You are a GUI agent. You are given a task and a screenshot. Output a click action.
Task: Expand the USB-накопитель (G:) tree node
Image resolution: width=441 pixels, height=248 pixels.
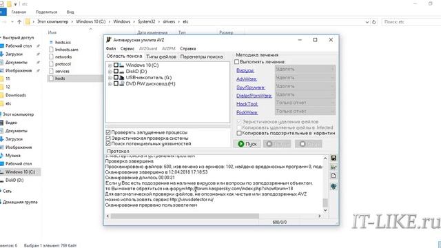click(110, 78)
